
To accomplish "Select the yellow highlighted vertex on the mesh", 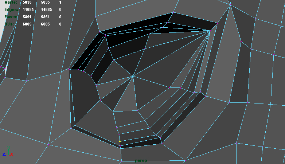I will click(x=120, y=141).
